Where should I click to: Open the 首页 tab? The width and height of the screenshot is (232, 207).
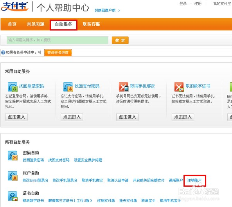(x=12, y=24)
